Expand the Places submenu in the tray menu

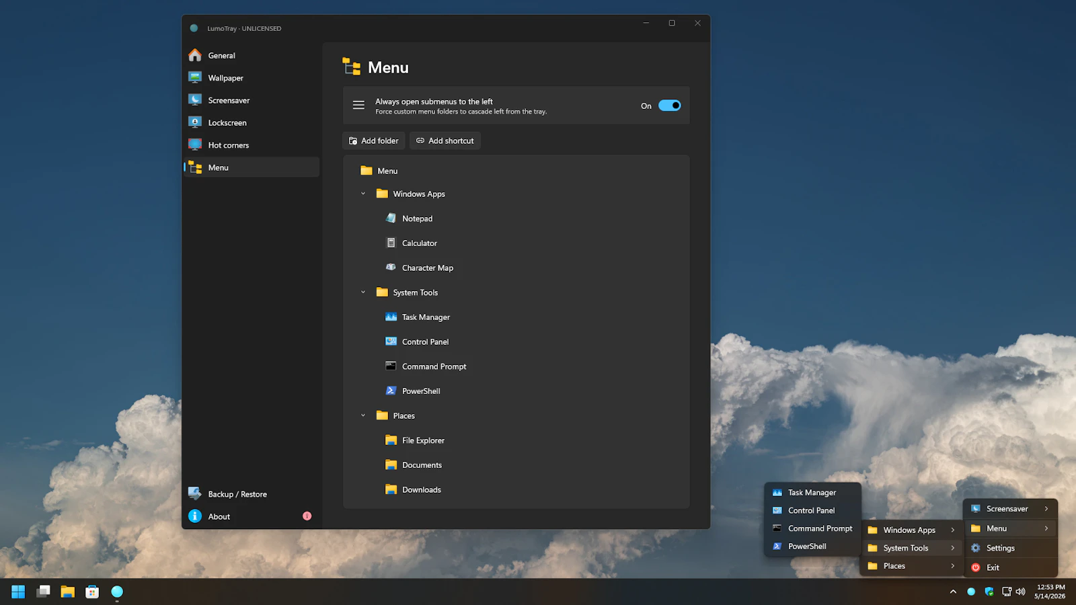(x=911, y=566)
